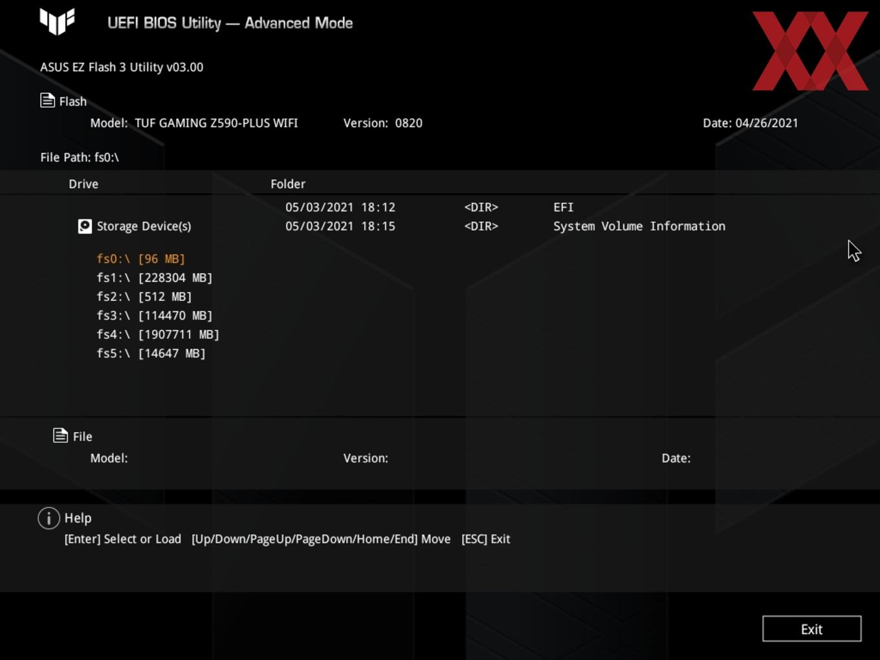This screenshot has width=880, height=660.
Task: Click the UEFI BIOS Utility Advanced Mode title
Action: pos(230,23)
